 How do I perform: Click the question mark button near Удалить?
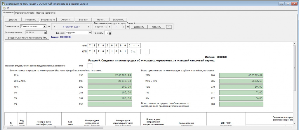pyautogui.click(x=168, y=27)
